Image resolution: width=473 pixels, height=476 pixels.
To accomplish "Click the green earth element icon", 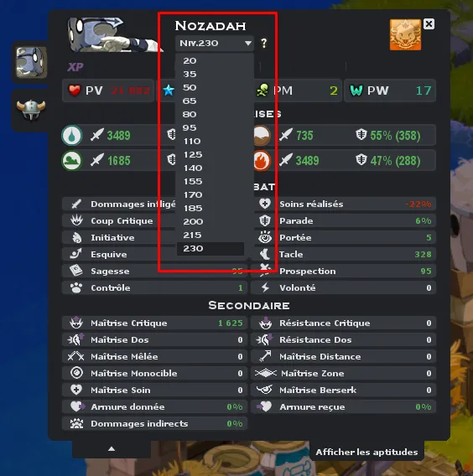I will 71,161.
